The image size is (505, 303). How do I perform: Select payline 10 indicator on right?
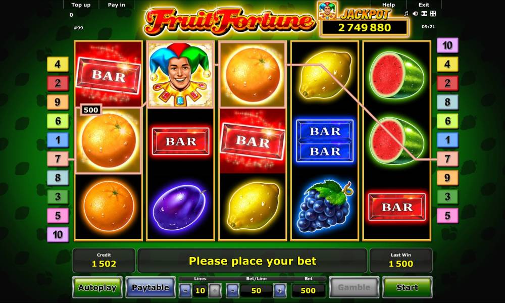(x=447, y=45)
